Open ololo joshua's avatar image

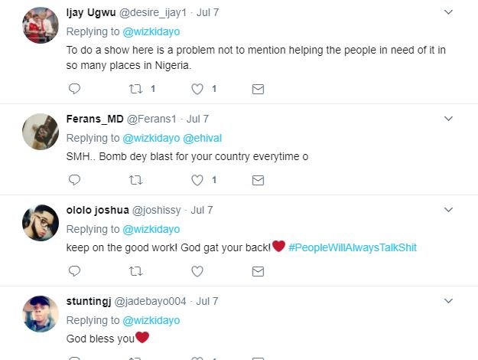[x=40, y=223]
